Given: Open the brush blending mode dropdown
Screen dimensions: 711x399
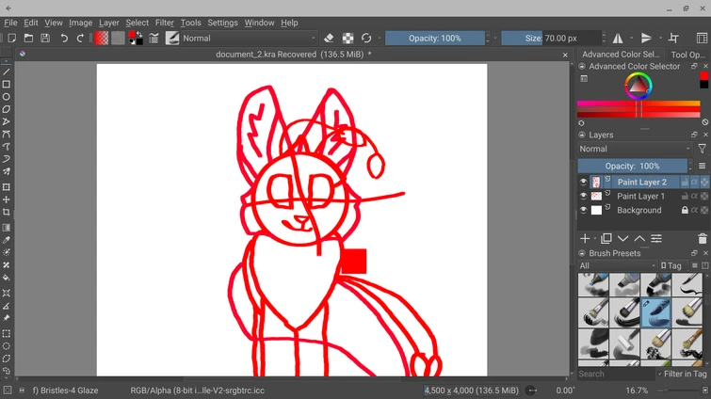Looking at the screenshot, I should tap(250, 39).
